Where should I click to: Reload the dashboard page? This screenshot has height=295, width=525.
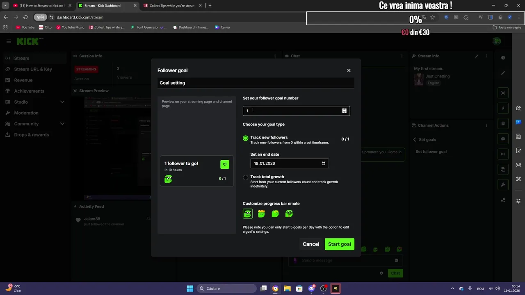pos(25,17)
